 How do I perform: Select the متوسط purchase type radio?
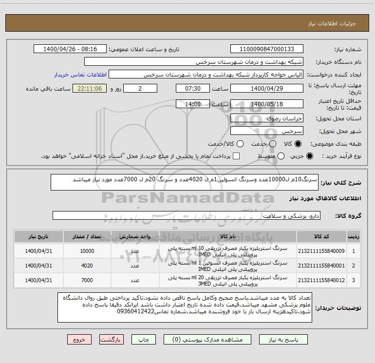281,156
